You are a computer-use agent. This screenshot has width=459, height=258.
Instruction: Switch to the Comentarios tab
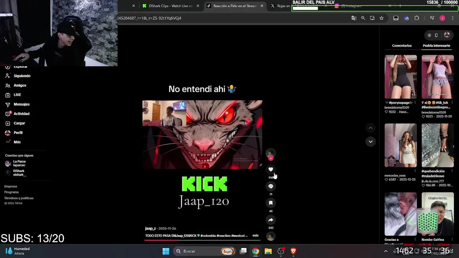point(402,46)
